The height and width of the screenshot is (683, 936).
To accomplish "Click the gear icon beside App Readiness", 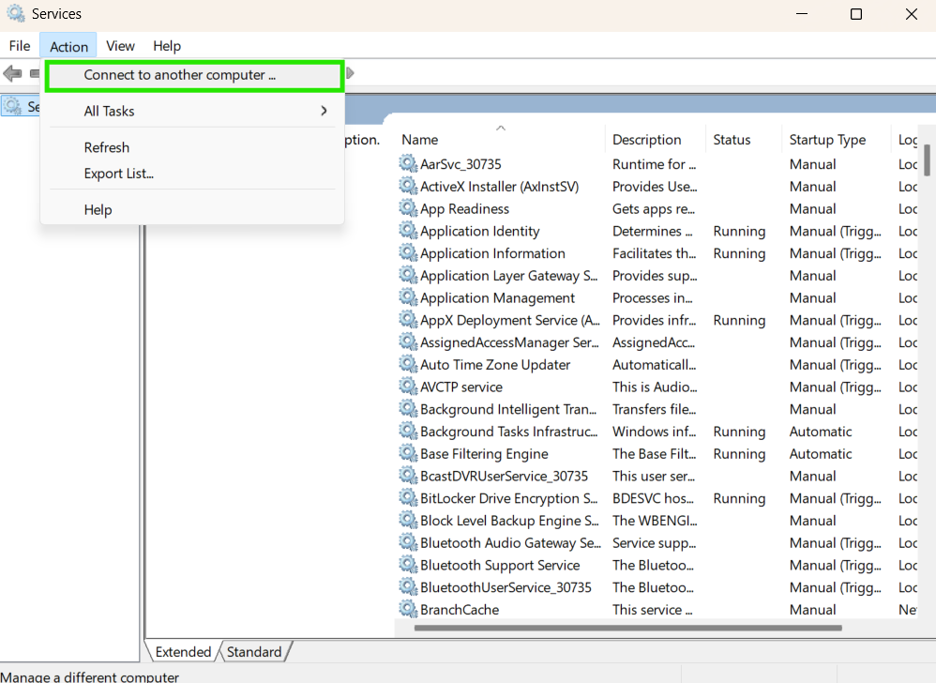I will [x=408, y=208].
